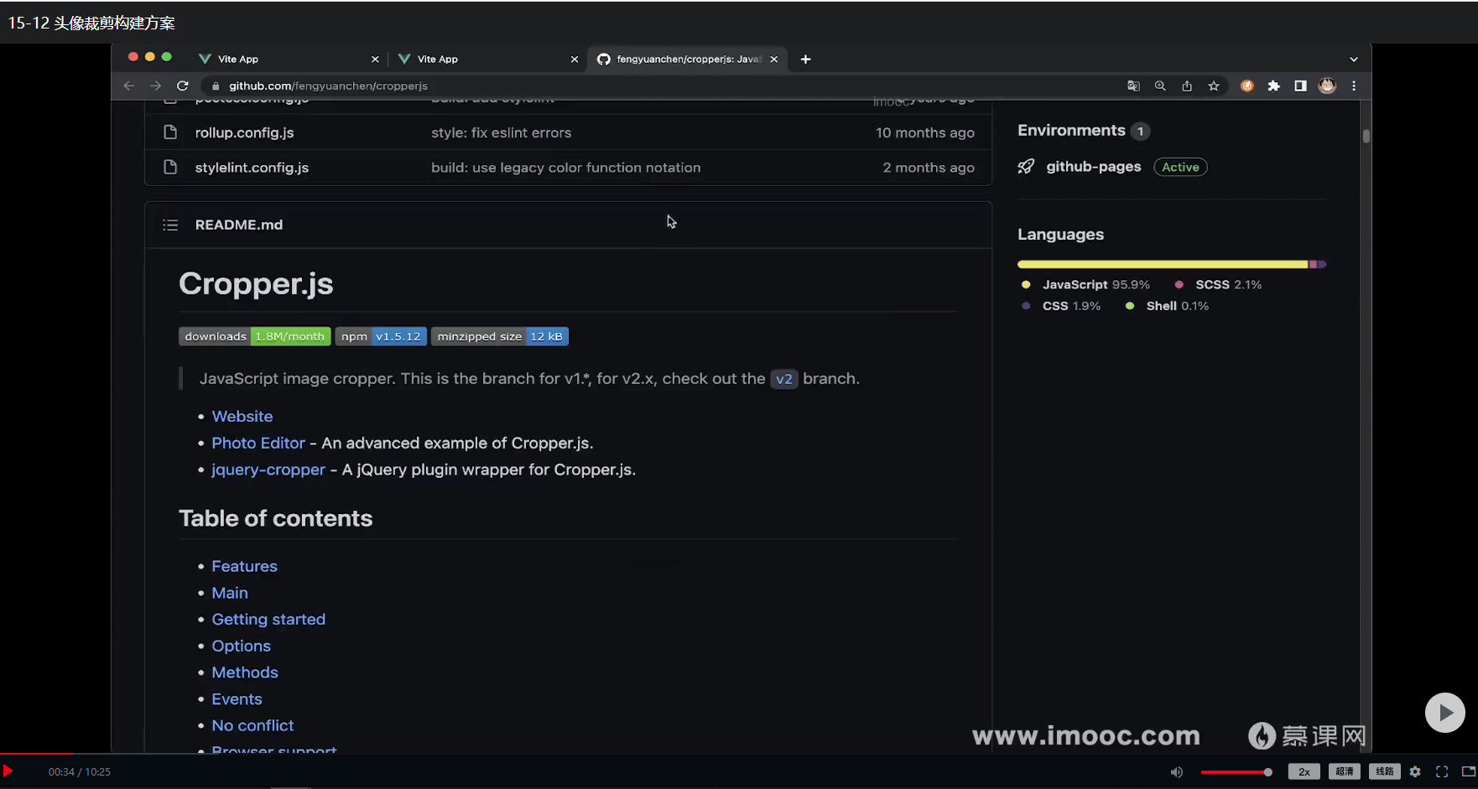Adjust the red volume slider
1478x789 pixels.
point(1236,771)
